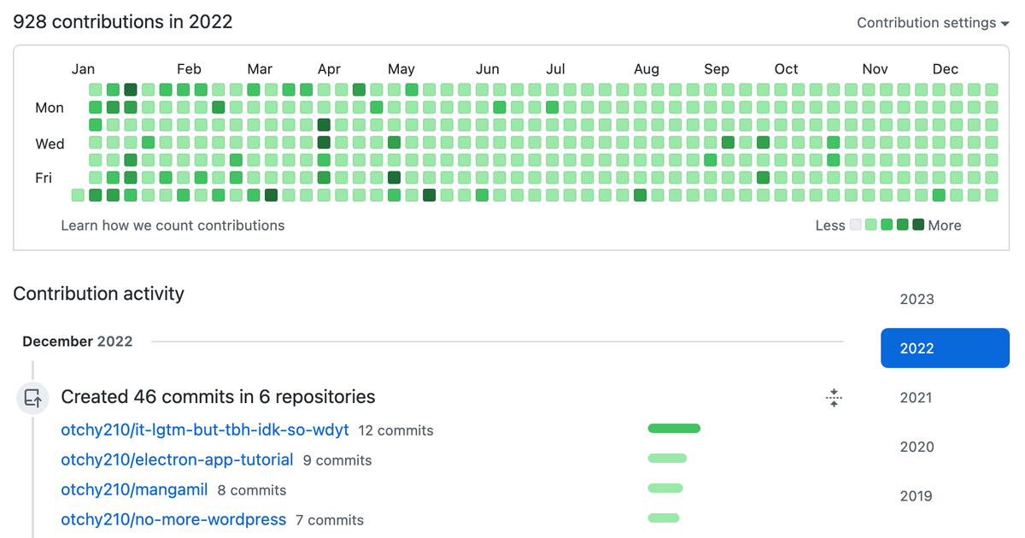Open the '9 commits' link
The image size is (1025, 538).
337,460
